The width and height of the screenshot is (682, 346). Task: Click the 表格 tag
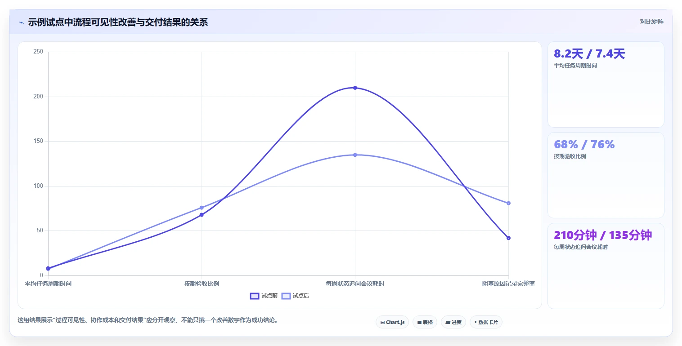425,322
